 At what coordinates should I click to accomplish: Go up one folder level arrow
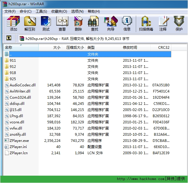(x=9, y=38)
